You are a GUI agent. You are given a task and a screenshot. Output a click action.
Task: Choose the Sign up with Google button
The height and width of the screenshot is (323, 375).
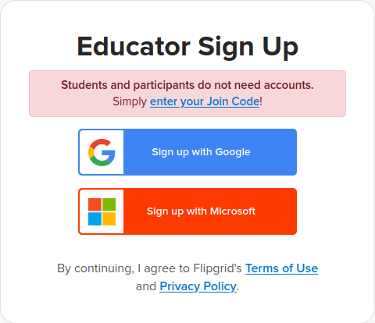click(187, 152)
